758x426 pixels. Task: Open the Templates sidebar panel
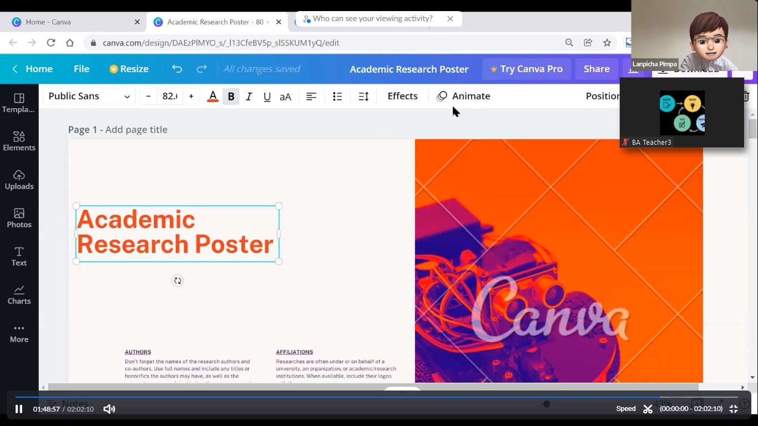pos(19,103)
